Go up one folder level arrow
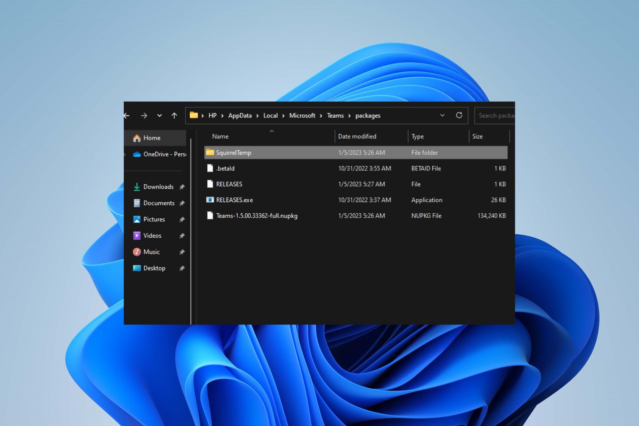The width and height of the screenshot is (639, 426). click(174, 115)
